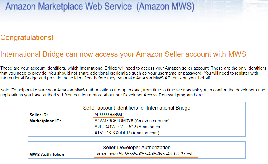Screen dimensions: 268x164
Task: Click the Amazon Marketplace Web Service header title
Action: tap(68, 6)
